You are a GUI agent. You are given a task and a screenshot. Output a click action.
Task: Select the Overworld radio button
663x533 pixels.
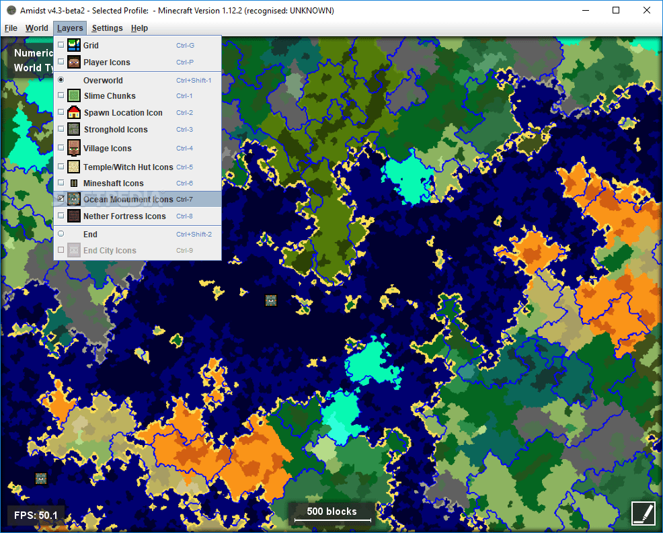61,80
